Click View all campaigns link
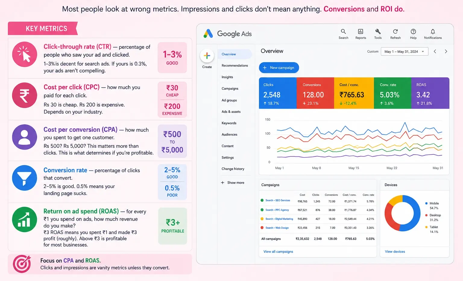The width and height of the screenshot is (463, 281). pos(278,252)
